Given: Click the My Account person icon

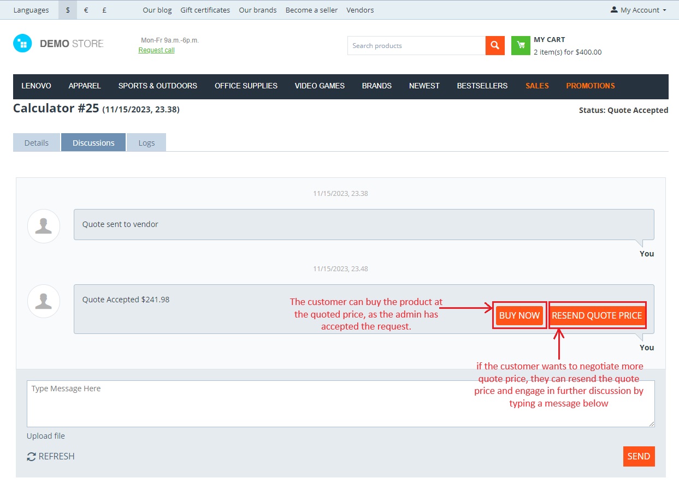Looking at the screenshot, I should point(614,10).
